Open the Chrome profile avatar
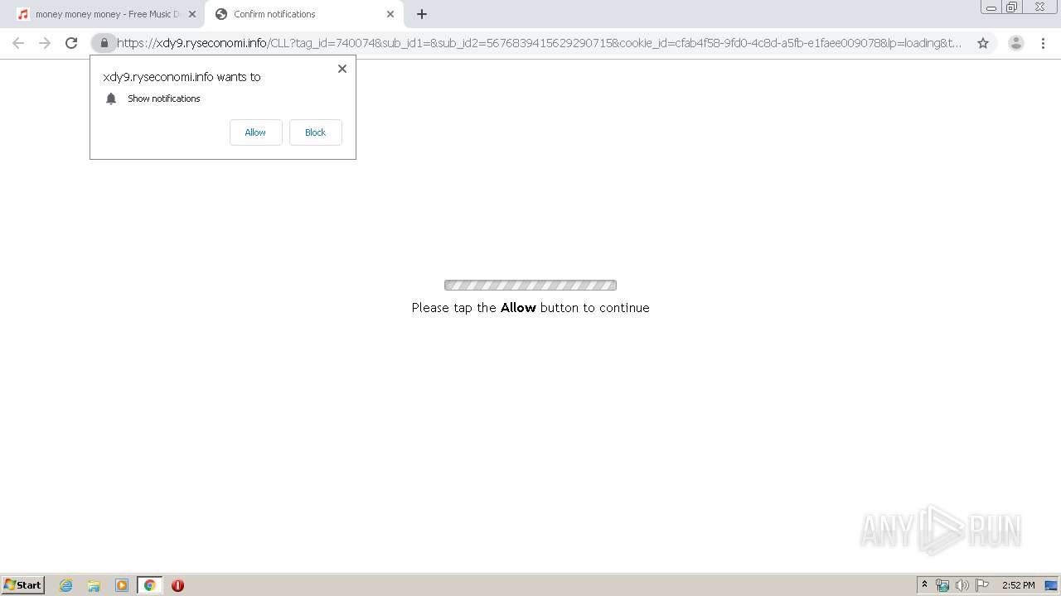Viewport: 1061px width, 596px height. [x=1015, y=43]
